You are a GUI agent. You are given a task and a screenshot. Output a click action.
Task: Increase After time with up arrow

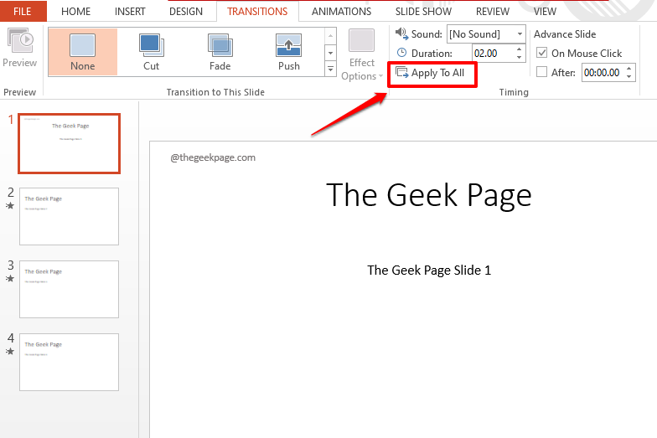629,69
